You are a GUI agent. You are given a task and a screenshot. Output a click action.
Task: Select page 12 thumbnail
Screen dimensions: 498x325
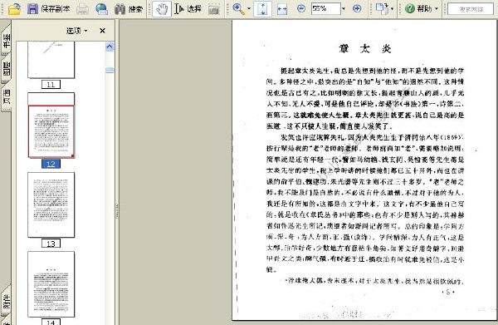pyautogui.click(x=51, y=126)
